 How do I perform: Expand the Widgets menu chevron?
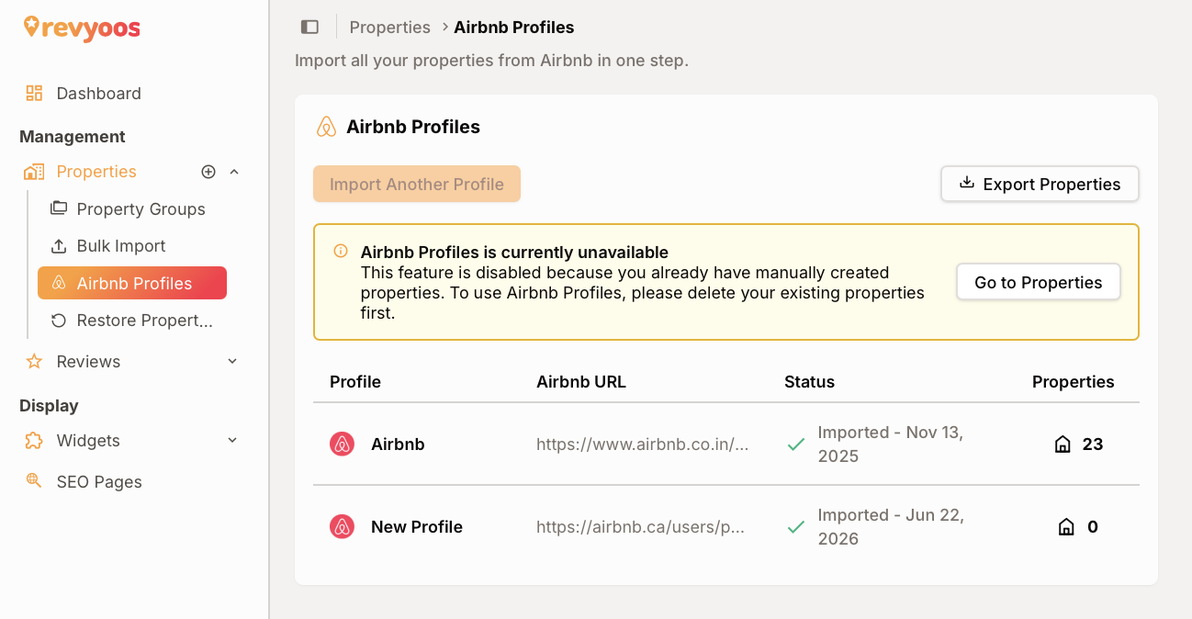[x=232, y=440]
